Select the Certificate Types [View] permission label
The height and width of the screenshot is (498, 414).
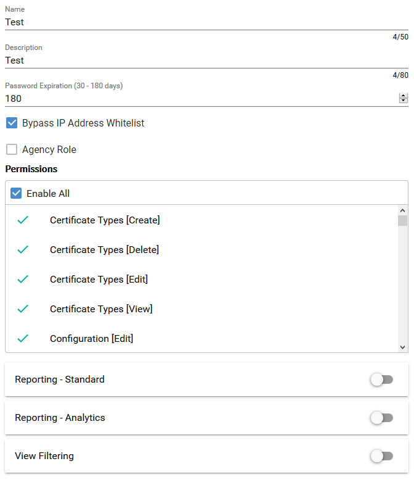point(101,309)
